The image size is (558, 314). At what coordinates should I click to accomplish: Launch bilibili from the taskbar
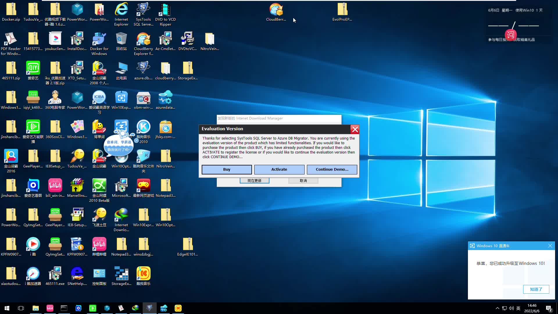[50, 308]
